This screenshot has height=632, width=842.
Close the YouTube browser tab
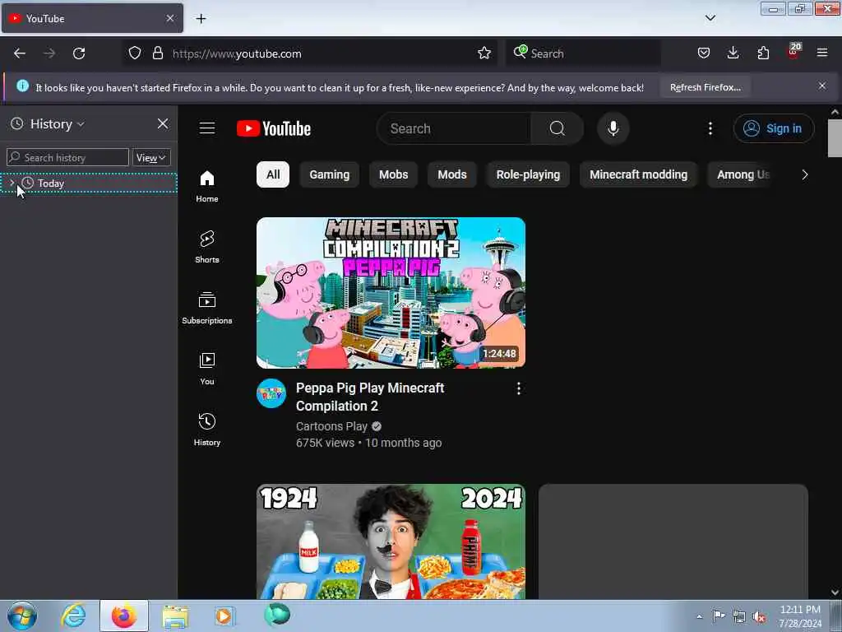point(169,18)
